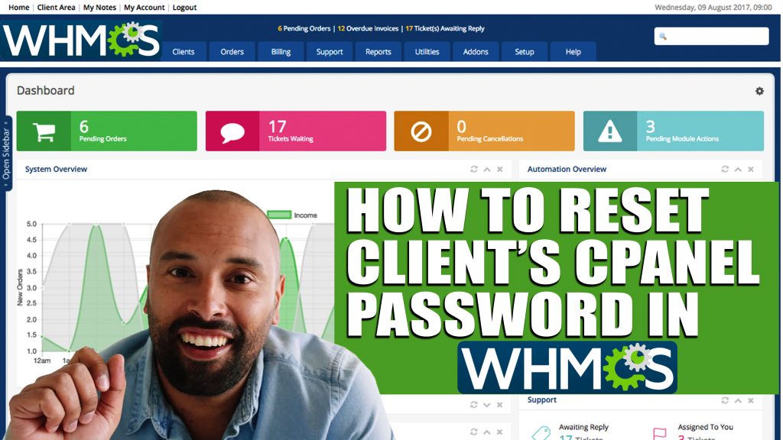783x440 pixels.
Task: Collapse the Support panel
Action: tap(738, 400)
